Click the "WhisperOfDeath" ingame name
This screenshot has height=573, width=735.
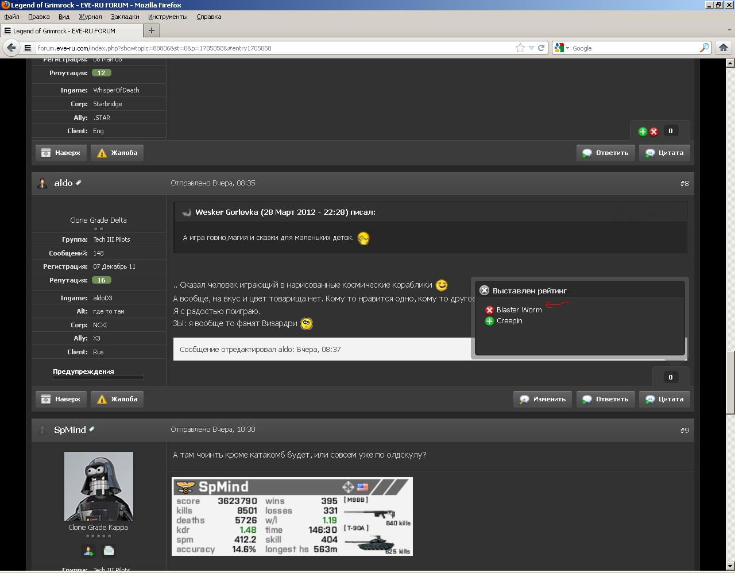click(x=116, y=90)
